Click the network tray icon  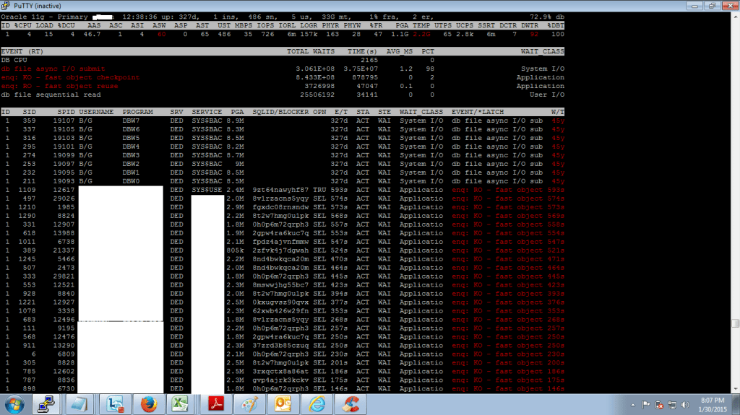pos(672,405)
